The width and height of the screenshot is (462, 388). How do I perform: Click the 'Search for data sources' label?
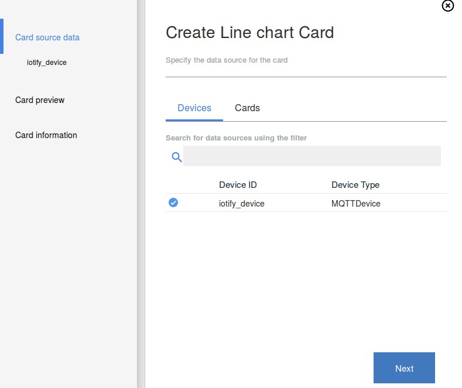pyautogui.click(x=236, y=138)
